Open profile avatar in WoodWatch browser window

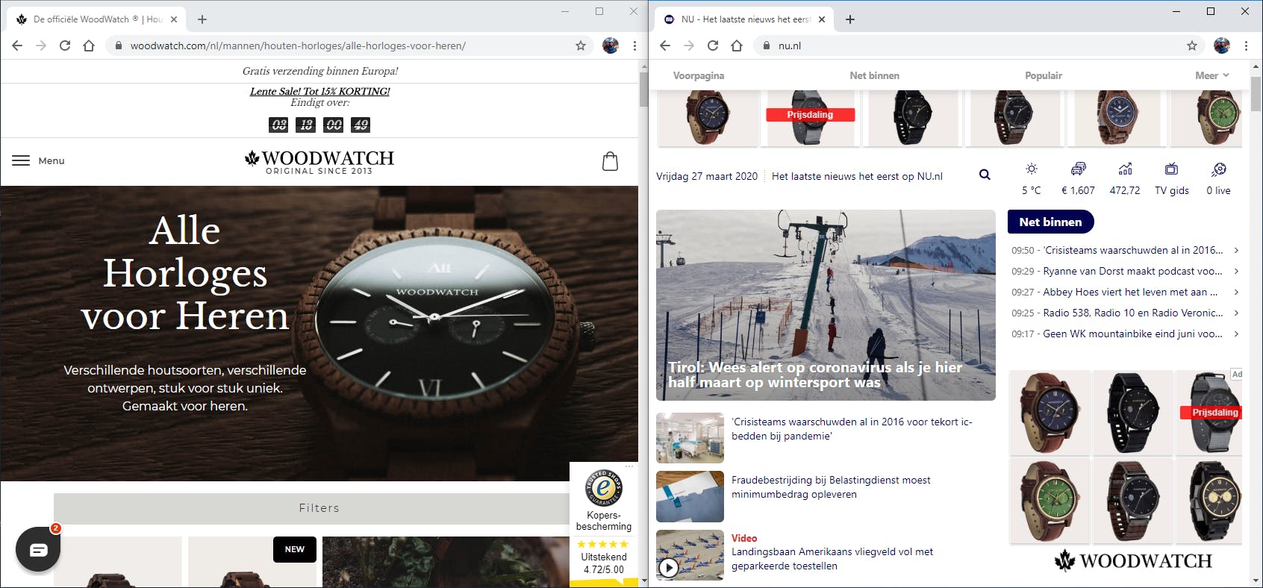[x=611, y=46]
